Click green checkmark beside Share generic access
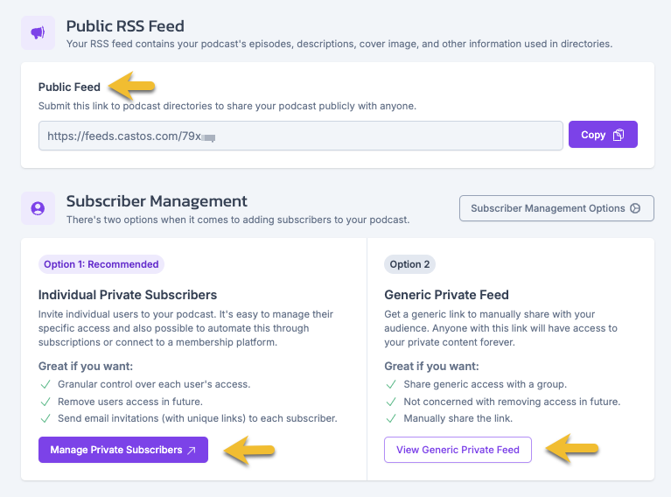The image size is (671, 497). (x=391, y=384)
